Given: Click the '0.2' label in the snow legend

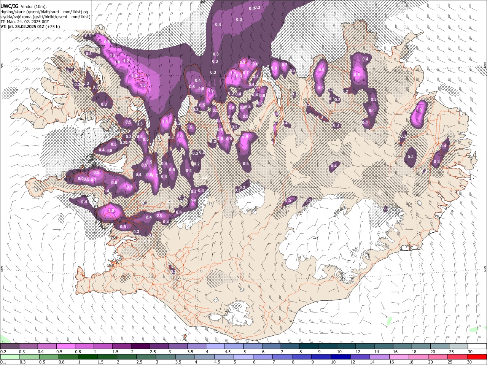Looking at the screenshot, I should click(3, 352).
